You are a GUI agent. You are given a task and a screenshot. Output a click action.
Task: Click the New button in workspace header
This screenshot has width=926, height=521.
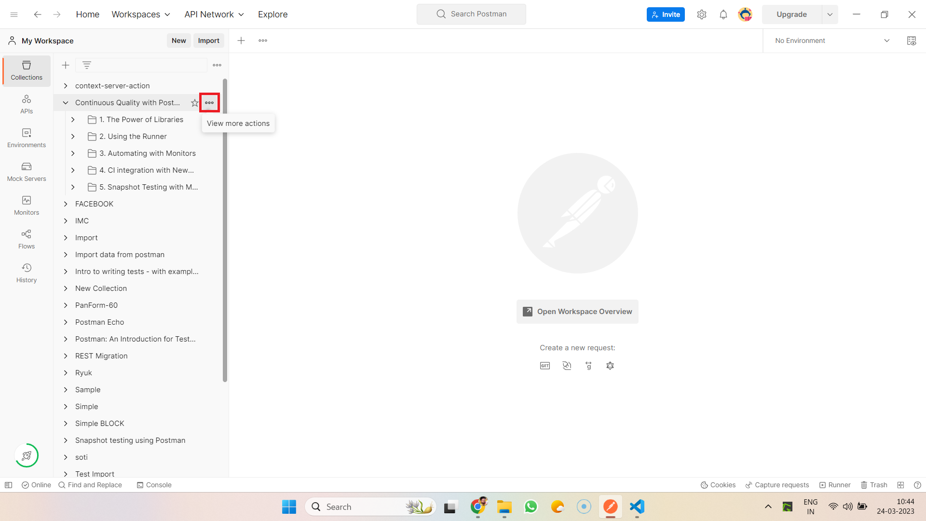(x=179, y=41)
